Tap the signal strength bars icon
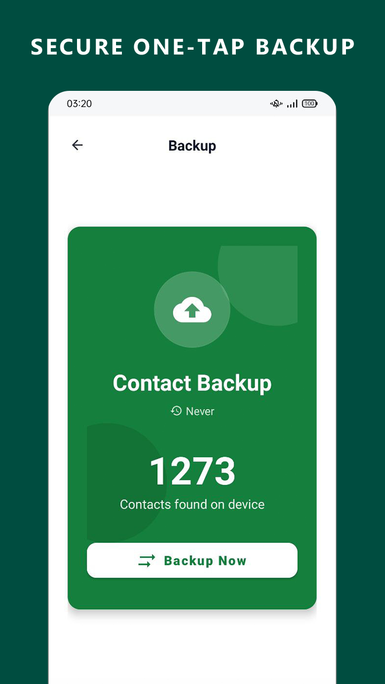The image size is (385, 684). 292,104
